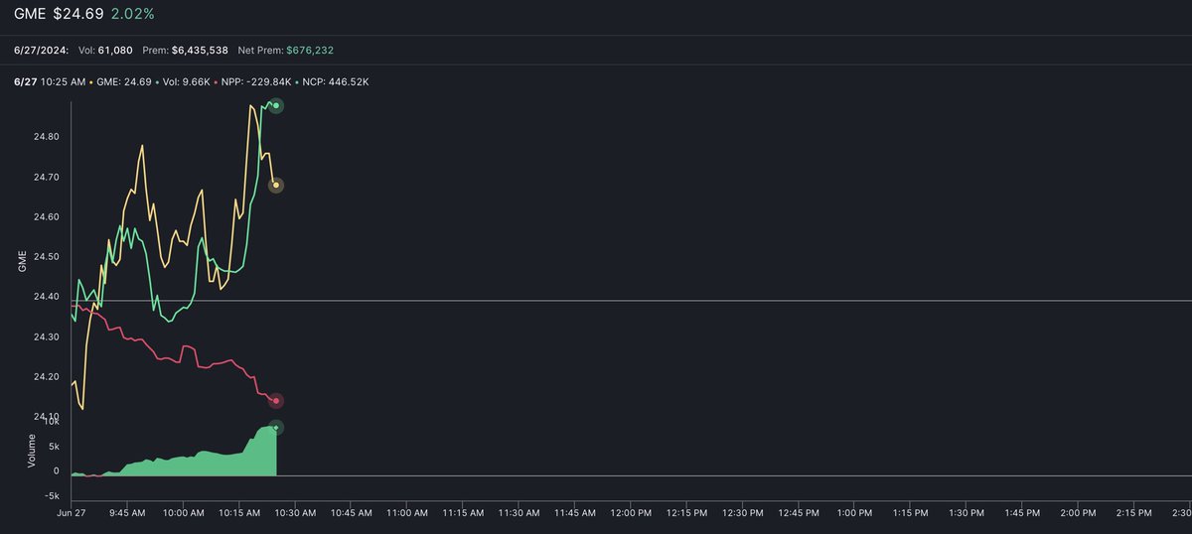Click the 24.30 y-axis label

click(x=46, y=337)
